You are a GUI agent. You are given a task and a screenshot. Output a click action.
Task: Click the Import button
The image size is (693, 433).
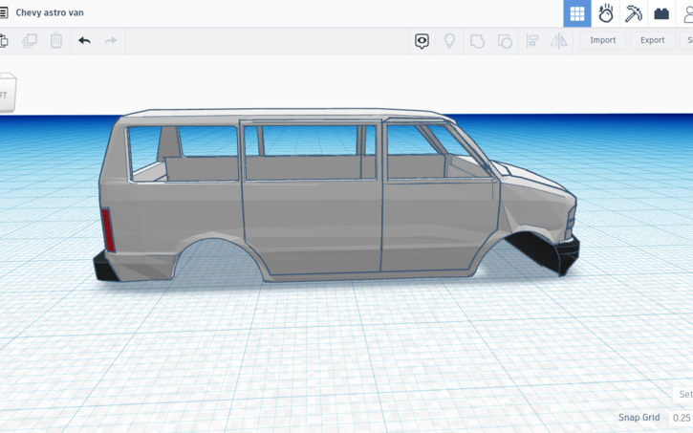click(603, 40)
